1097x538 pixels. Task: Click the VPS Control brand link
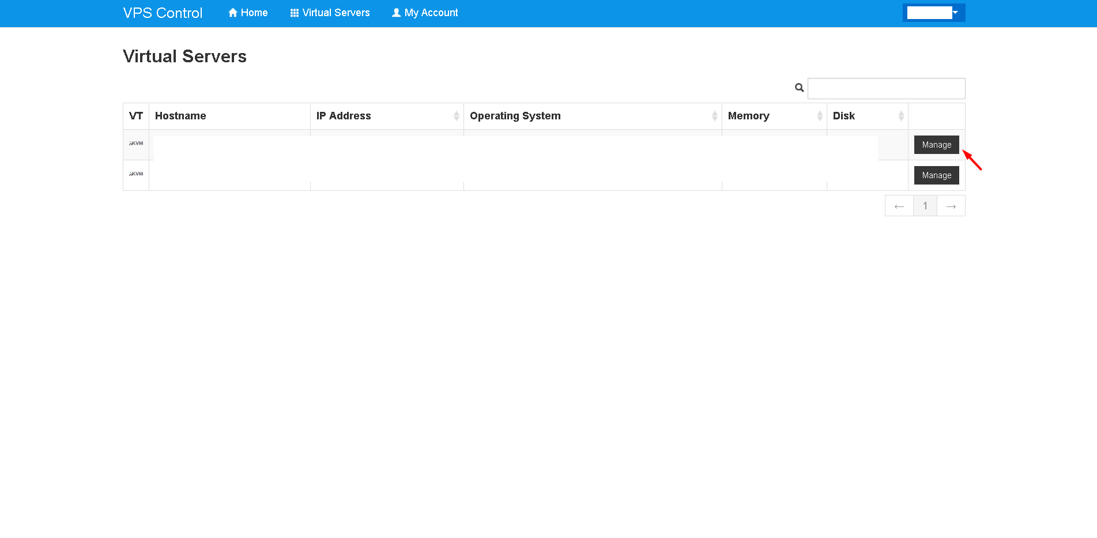point(163,13)
